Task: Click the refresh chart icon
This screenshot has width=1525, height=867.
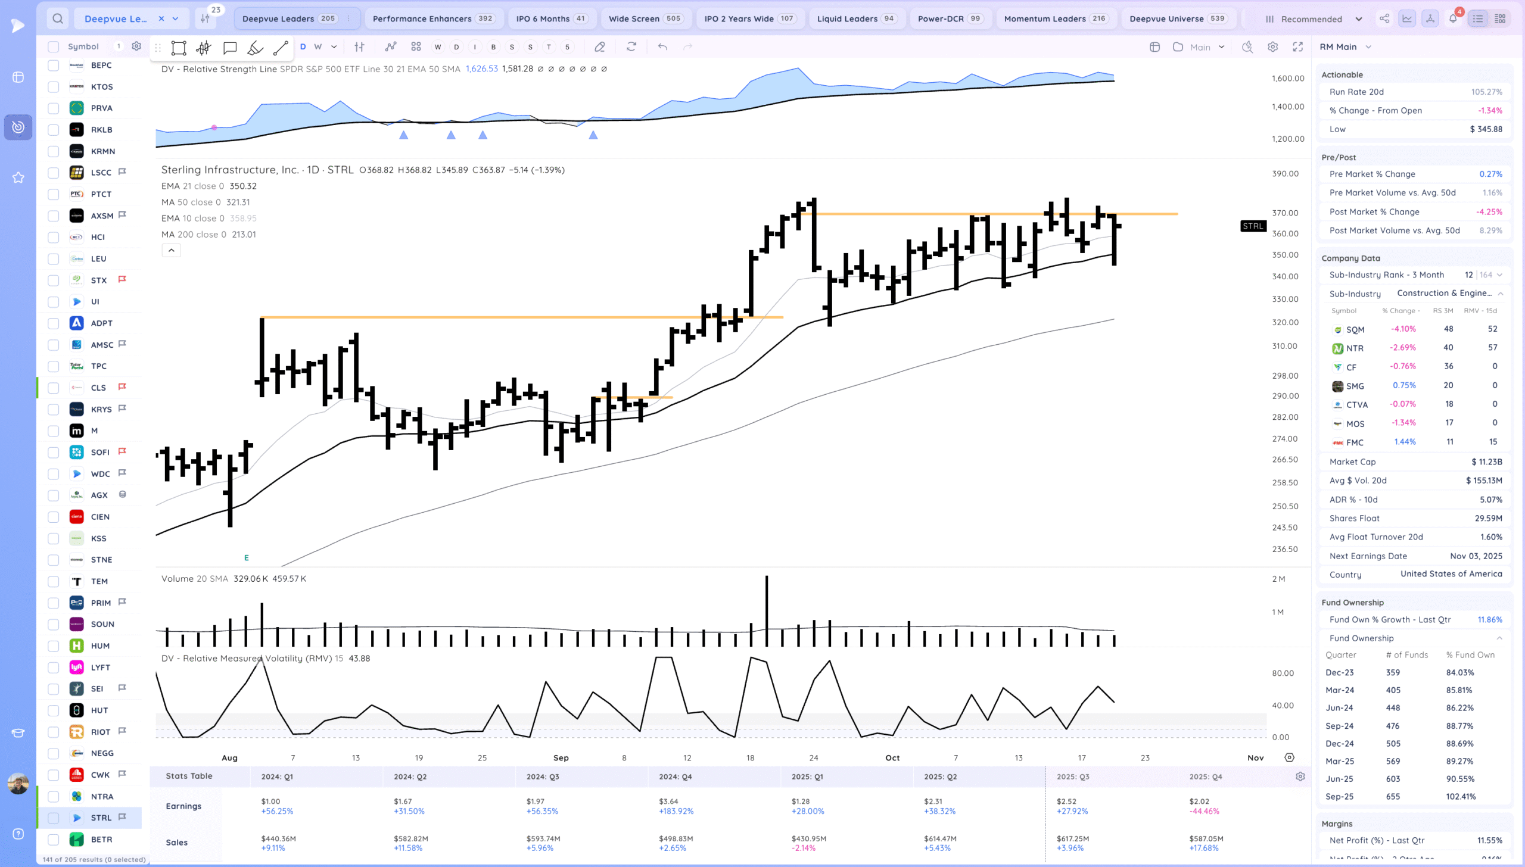Action: (631, 46)
